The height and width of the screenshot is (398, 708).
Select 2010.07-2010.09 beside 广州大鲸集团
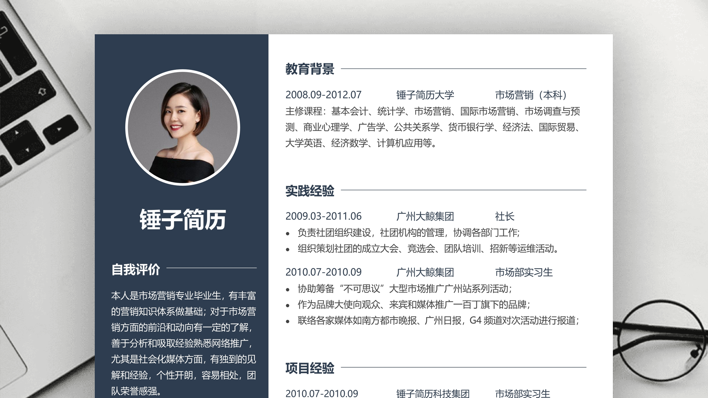(323, 272)
